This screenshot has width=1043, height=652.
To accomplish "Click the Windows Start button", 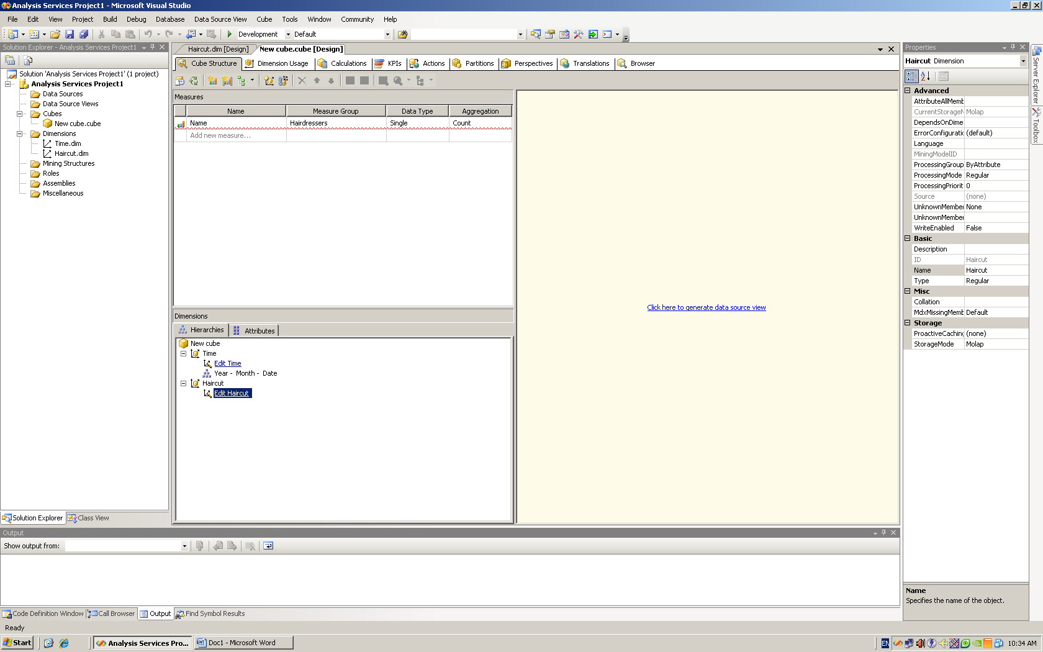I will (17, 643).
